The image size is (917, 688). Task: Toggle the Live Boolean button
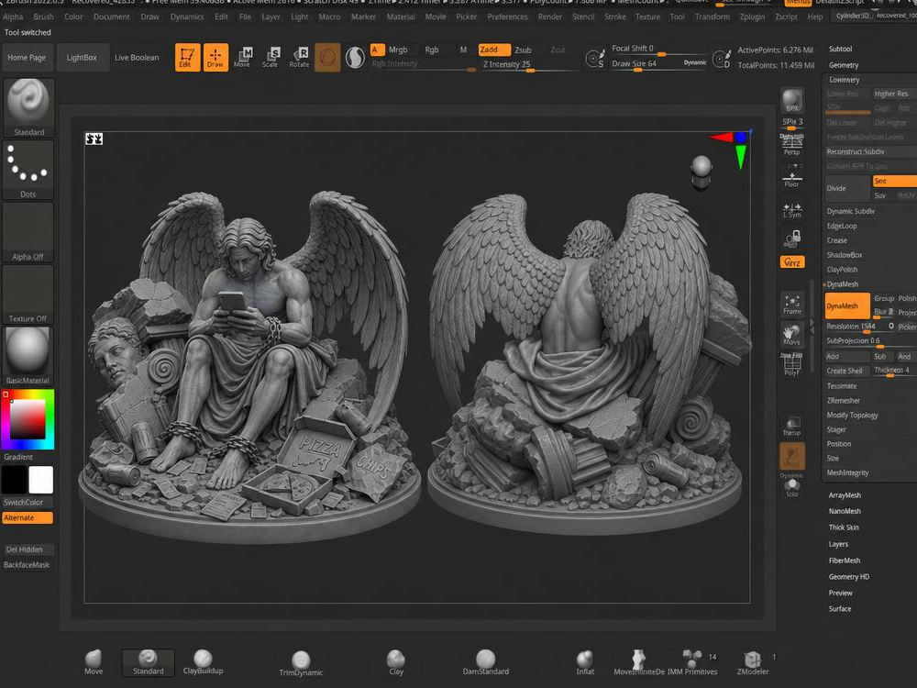137,57
